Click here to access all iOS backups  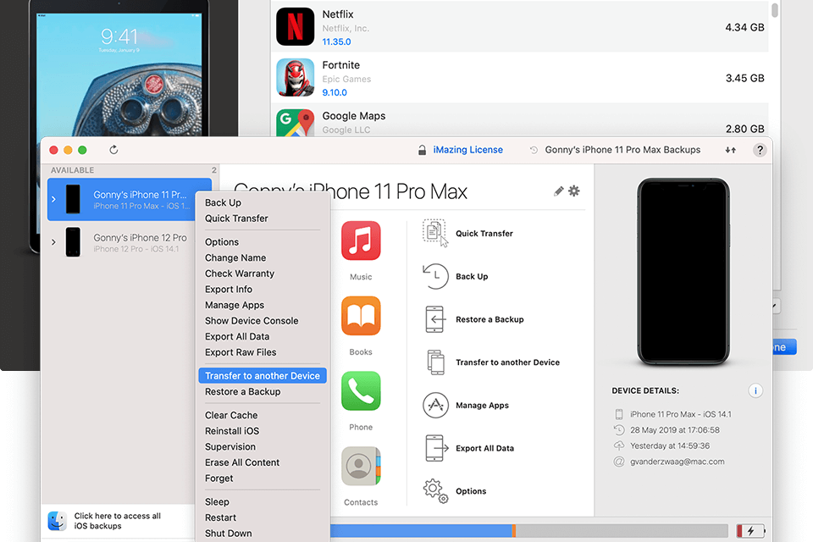117,521
